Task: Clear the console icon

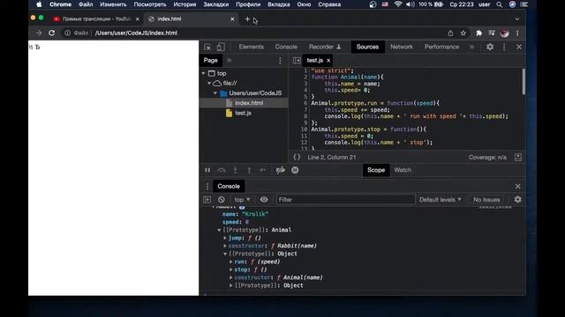Action: click(x=222, y=200)
